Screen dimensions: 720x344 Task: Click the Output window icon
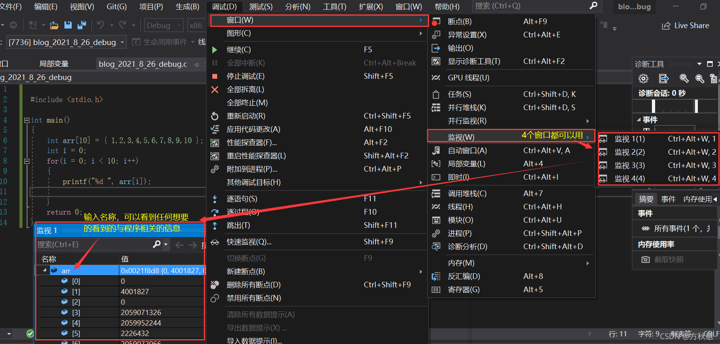436,48
